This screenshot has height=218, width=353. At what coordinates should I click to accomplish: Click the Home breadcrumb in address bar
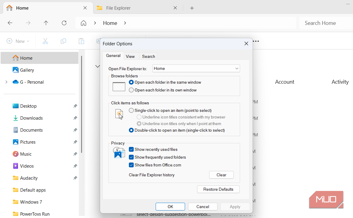(x=110, y=23)
